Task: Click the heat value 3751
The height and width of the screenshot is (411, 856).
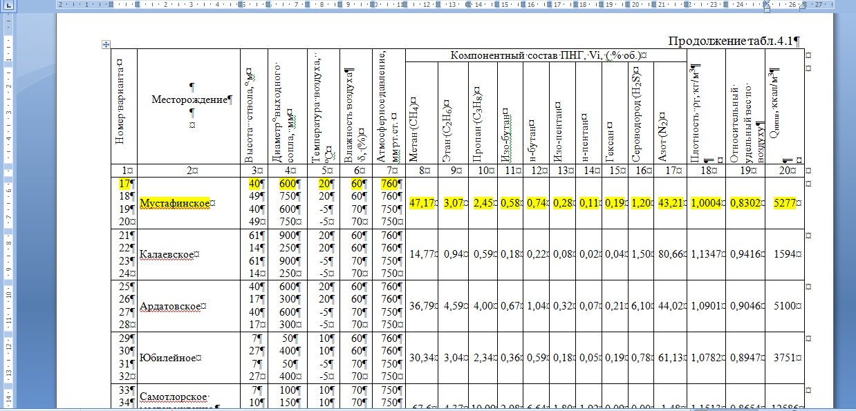Action: tap(784, 358)
